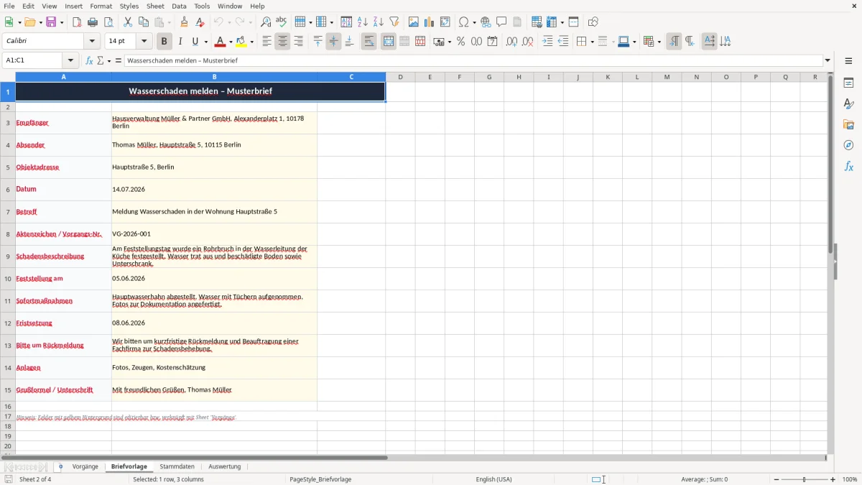This screenshot has height=485, width=862.
Task: Open Font Size dropdown arrow
Action: click(x=144, y=41)
